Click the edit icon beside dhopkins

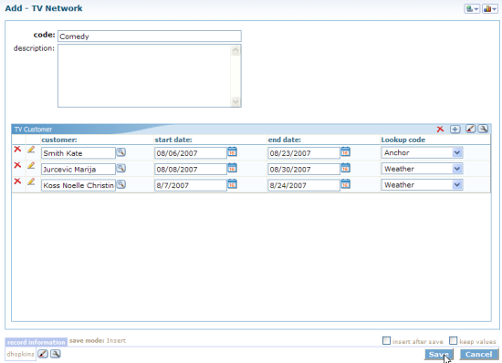tap(43, 354)
